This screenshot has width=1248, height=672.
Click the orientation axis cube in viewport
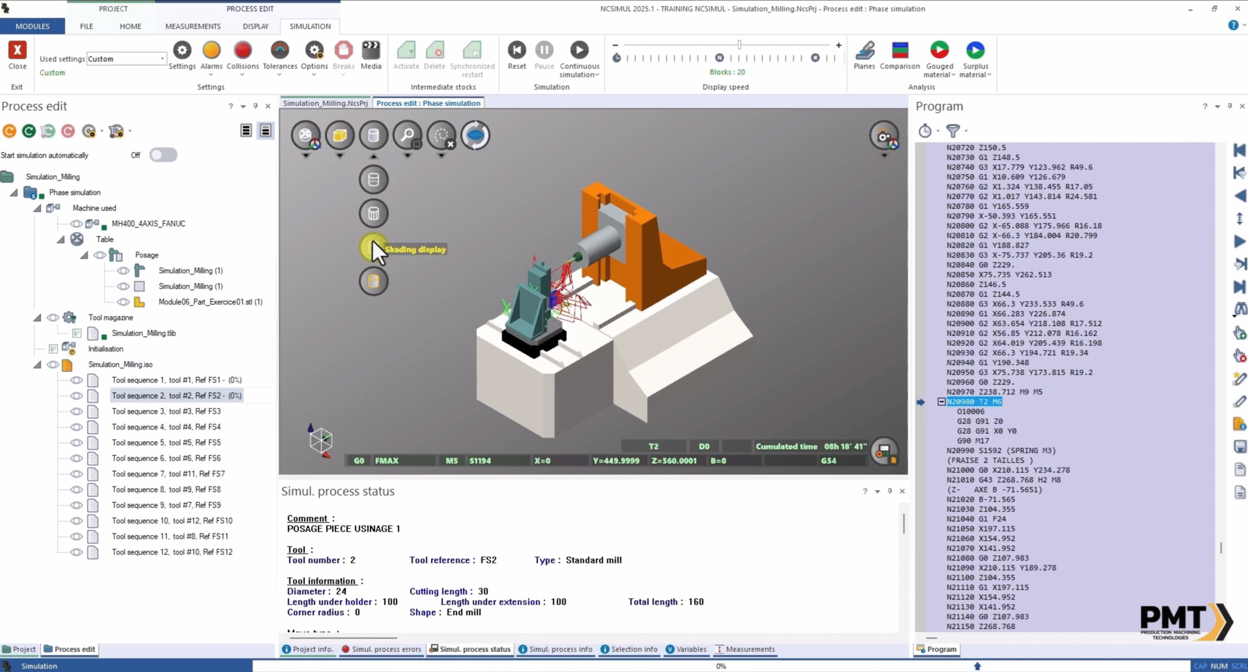pyautogui.click(x=320, y=440)
